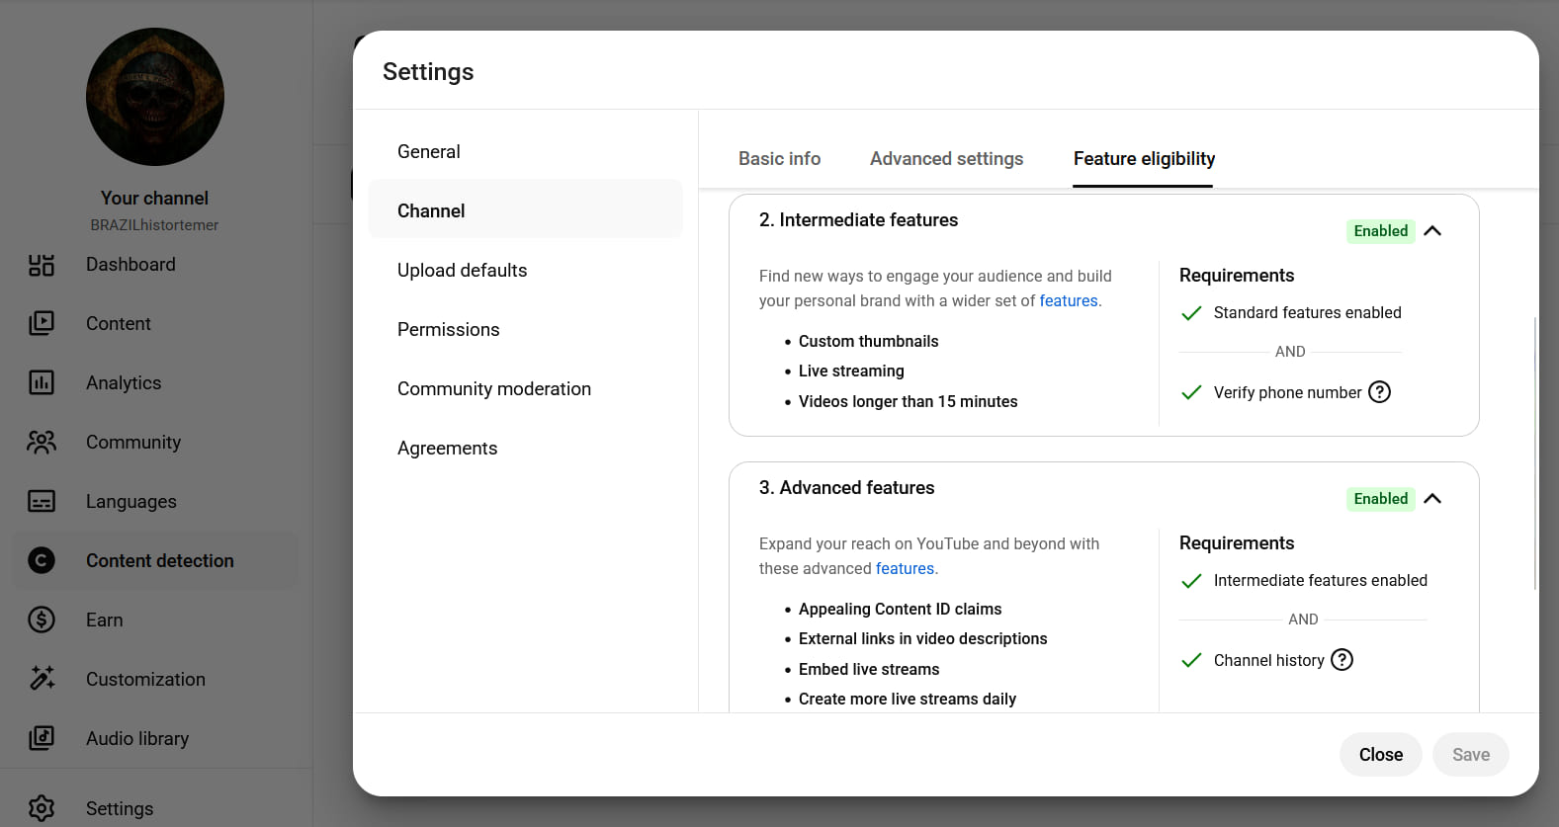
Task: Open Earn using the dollar icon
Action: (42, 620)
